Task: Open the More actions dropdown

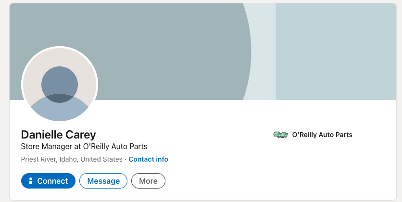Action: click(148, 181)
